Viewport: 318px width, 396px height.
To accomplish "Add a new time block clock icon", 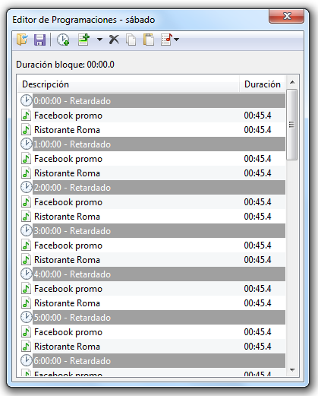I will click(x=63, y=40).
